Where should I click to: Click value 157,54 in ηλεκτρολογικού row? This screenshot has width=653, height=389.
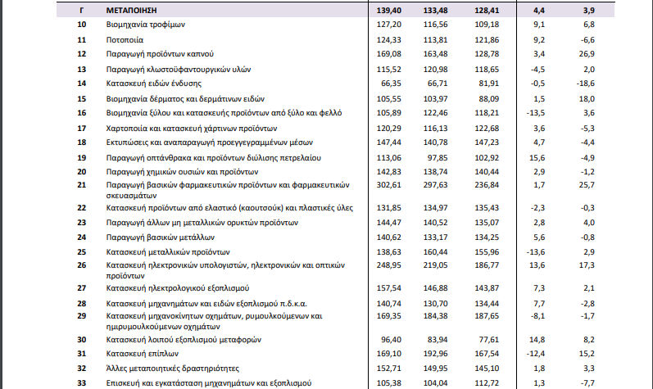389,288
